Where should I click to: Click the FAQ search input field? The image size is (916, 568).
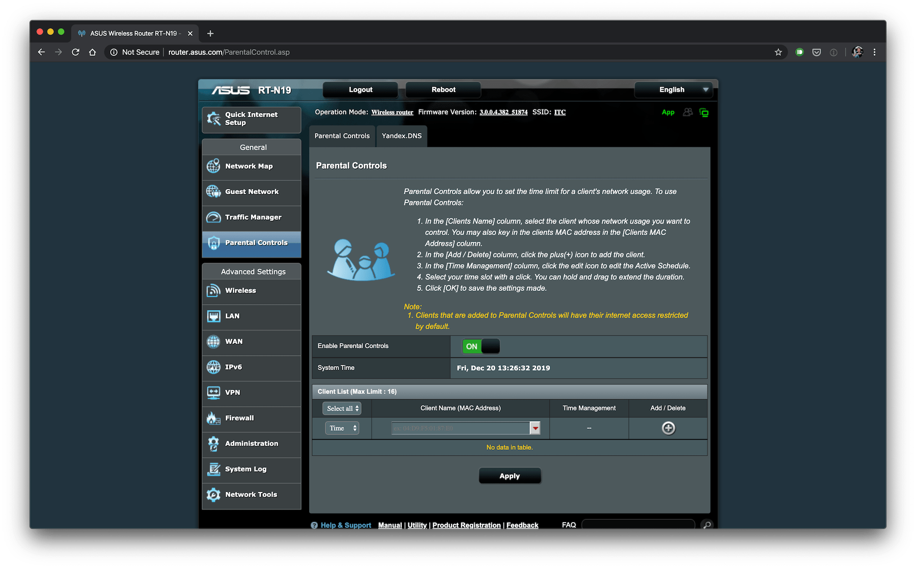coord(638,525)
